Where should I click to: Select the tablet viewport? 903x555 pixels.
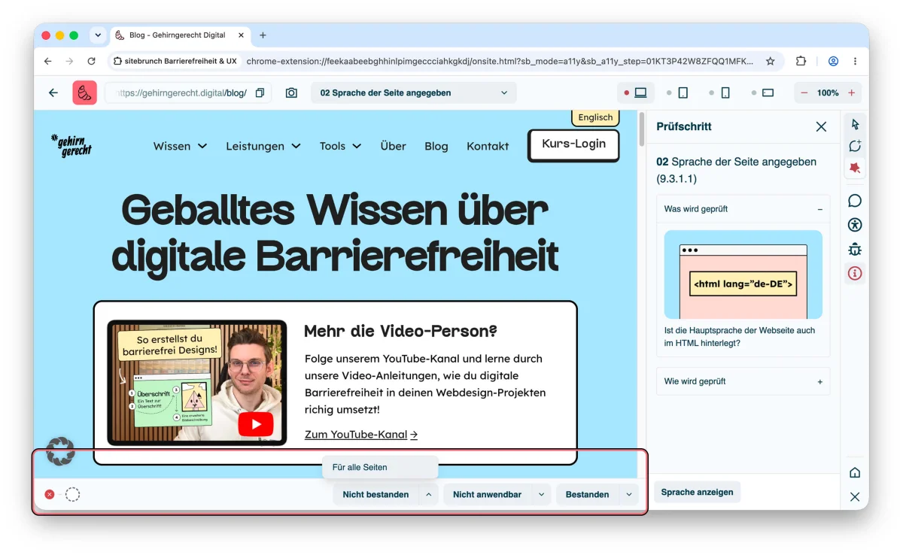coord(683,92)
